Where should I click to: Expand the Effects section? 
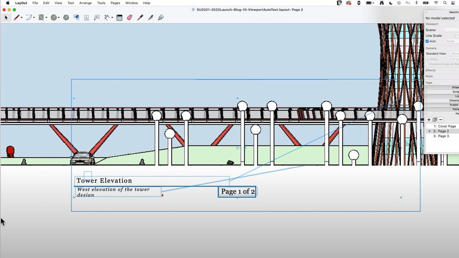430,70
